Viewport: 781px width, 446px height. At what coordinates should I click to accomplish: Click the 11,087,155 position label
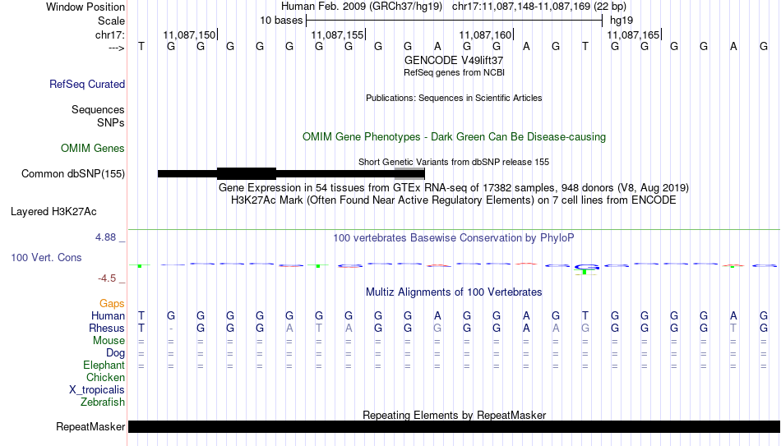tap(337, 34)
